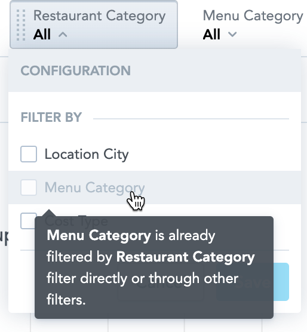Image resolution: width=307 pixels, height=332 pixels.
Task: Click the All value under Menu Category
Action: tap(211, 35)
